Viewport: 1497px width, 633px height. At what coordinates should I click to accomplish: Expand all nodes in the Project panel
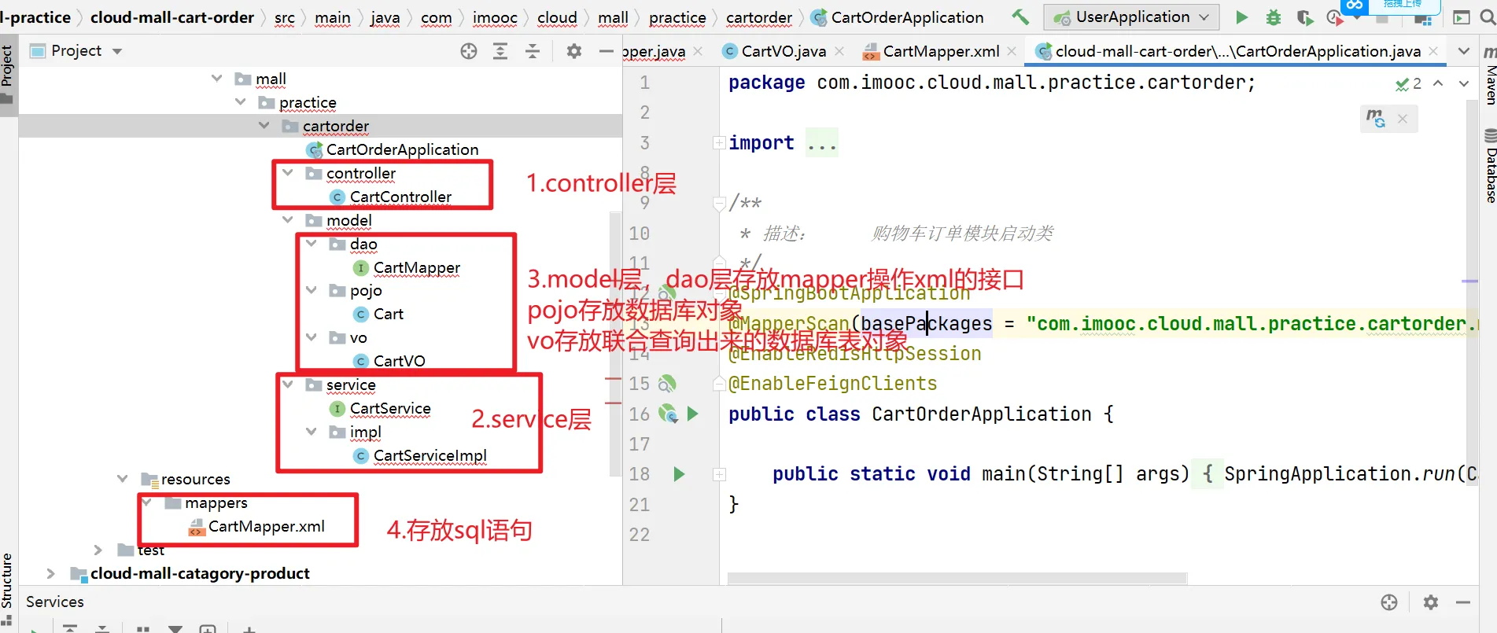500,51
